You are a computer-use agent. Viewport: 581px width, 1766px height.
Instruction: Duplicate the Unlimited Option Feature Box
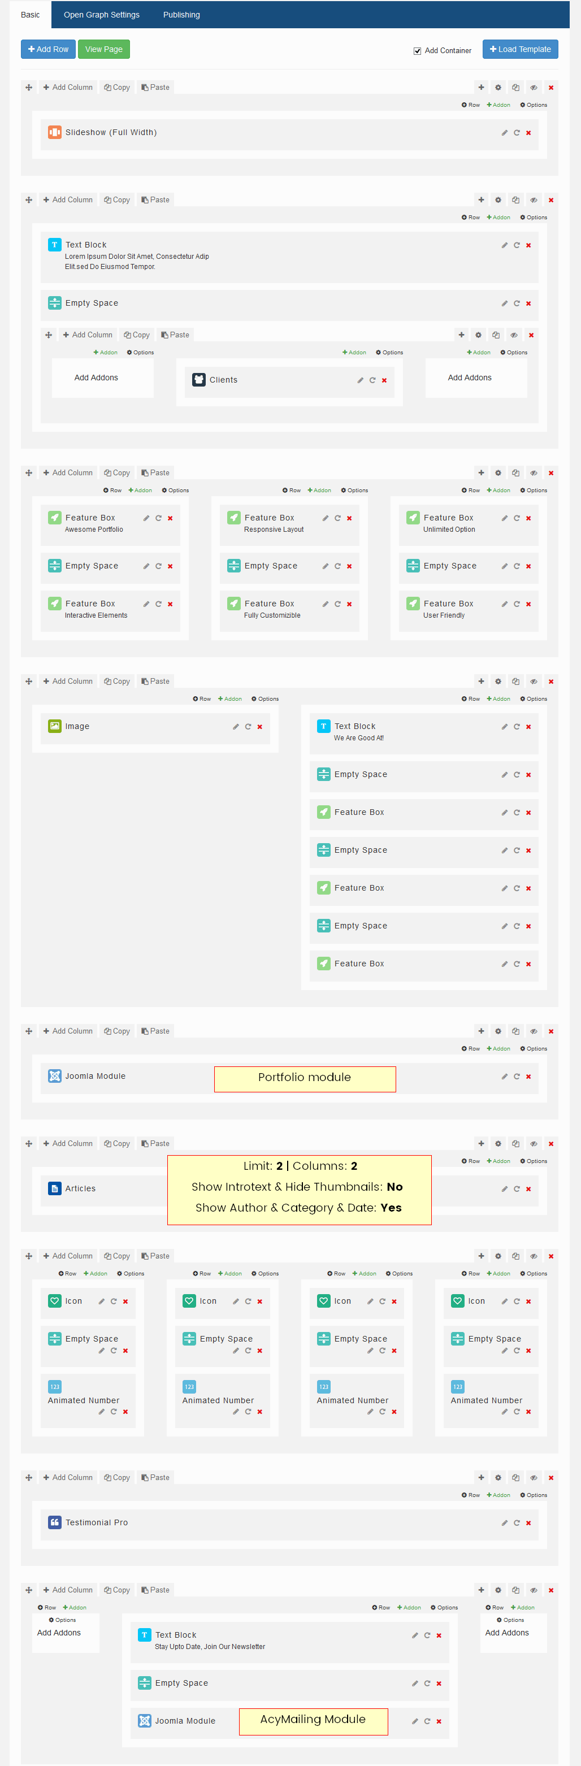point(517,518)
